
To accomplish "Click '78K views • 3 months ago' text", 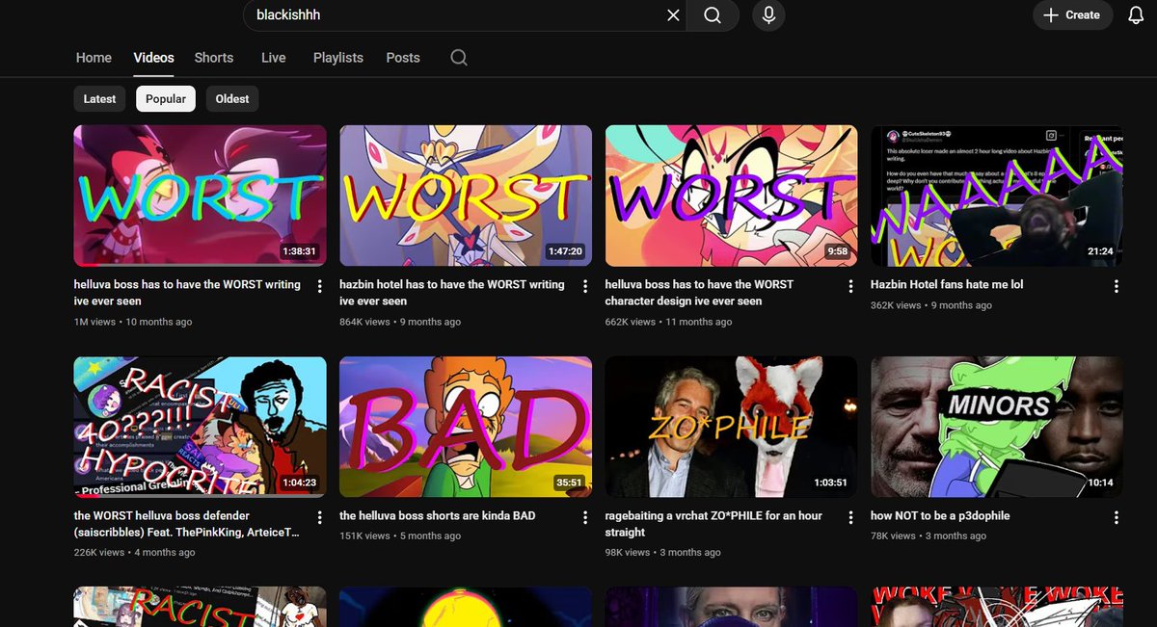I will tap(928, 536).
